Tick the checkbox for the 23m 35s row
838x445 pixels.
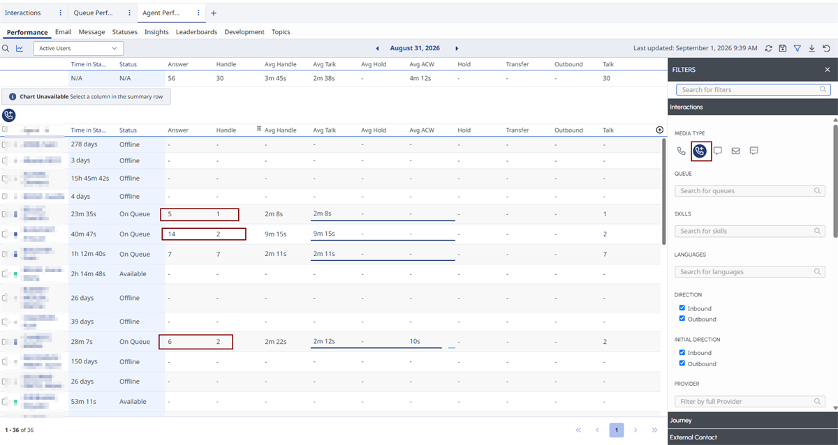point(4,214)
